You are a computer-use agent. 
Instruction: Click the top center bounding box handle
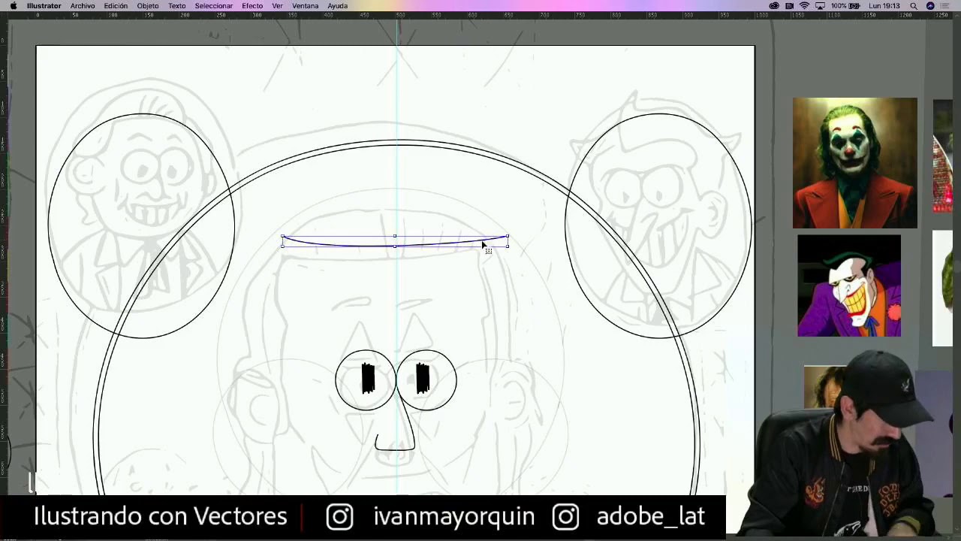[395, 236]
